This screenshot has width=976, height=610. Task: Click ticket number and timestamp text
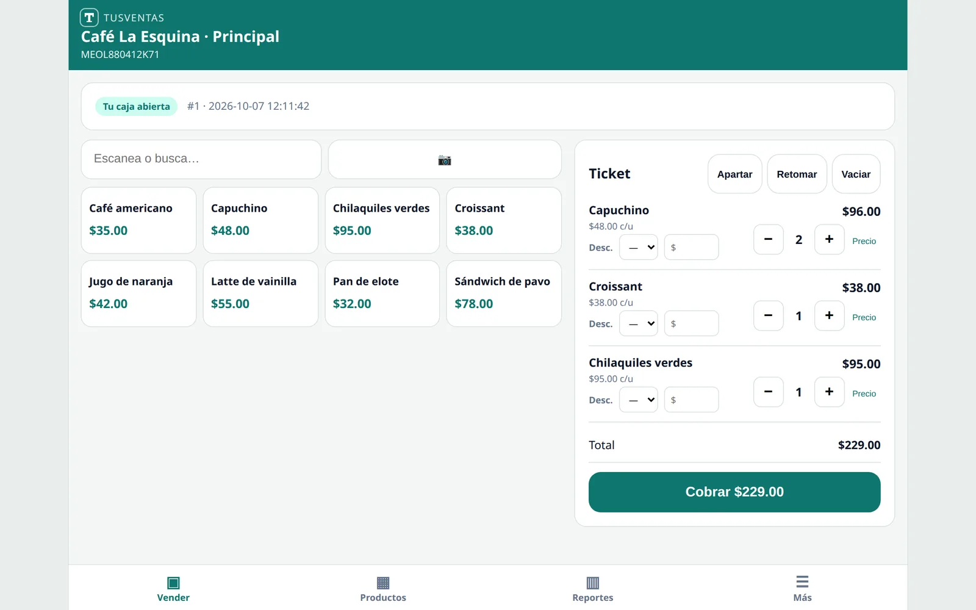point(248,106)
